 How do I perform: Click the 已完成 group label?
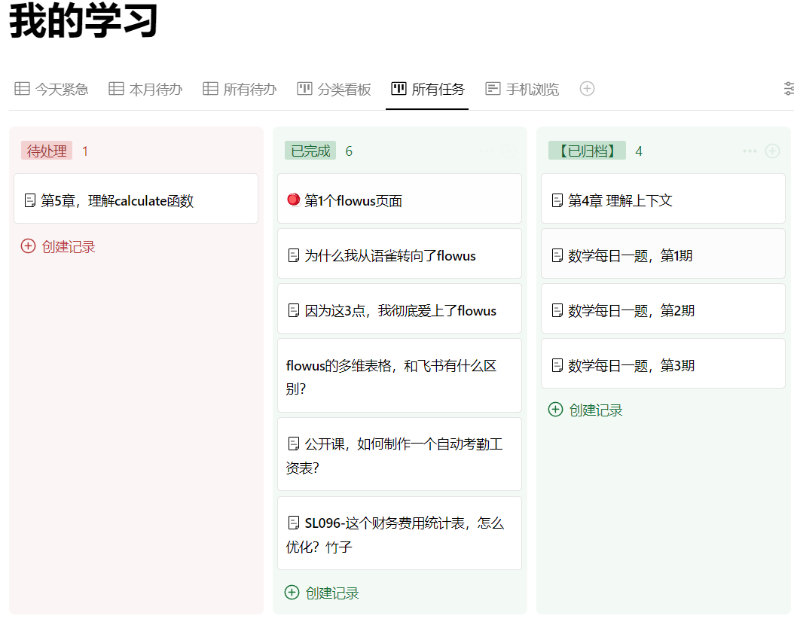pos(310,151)
